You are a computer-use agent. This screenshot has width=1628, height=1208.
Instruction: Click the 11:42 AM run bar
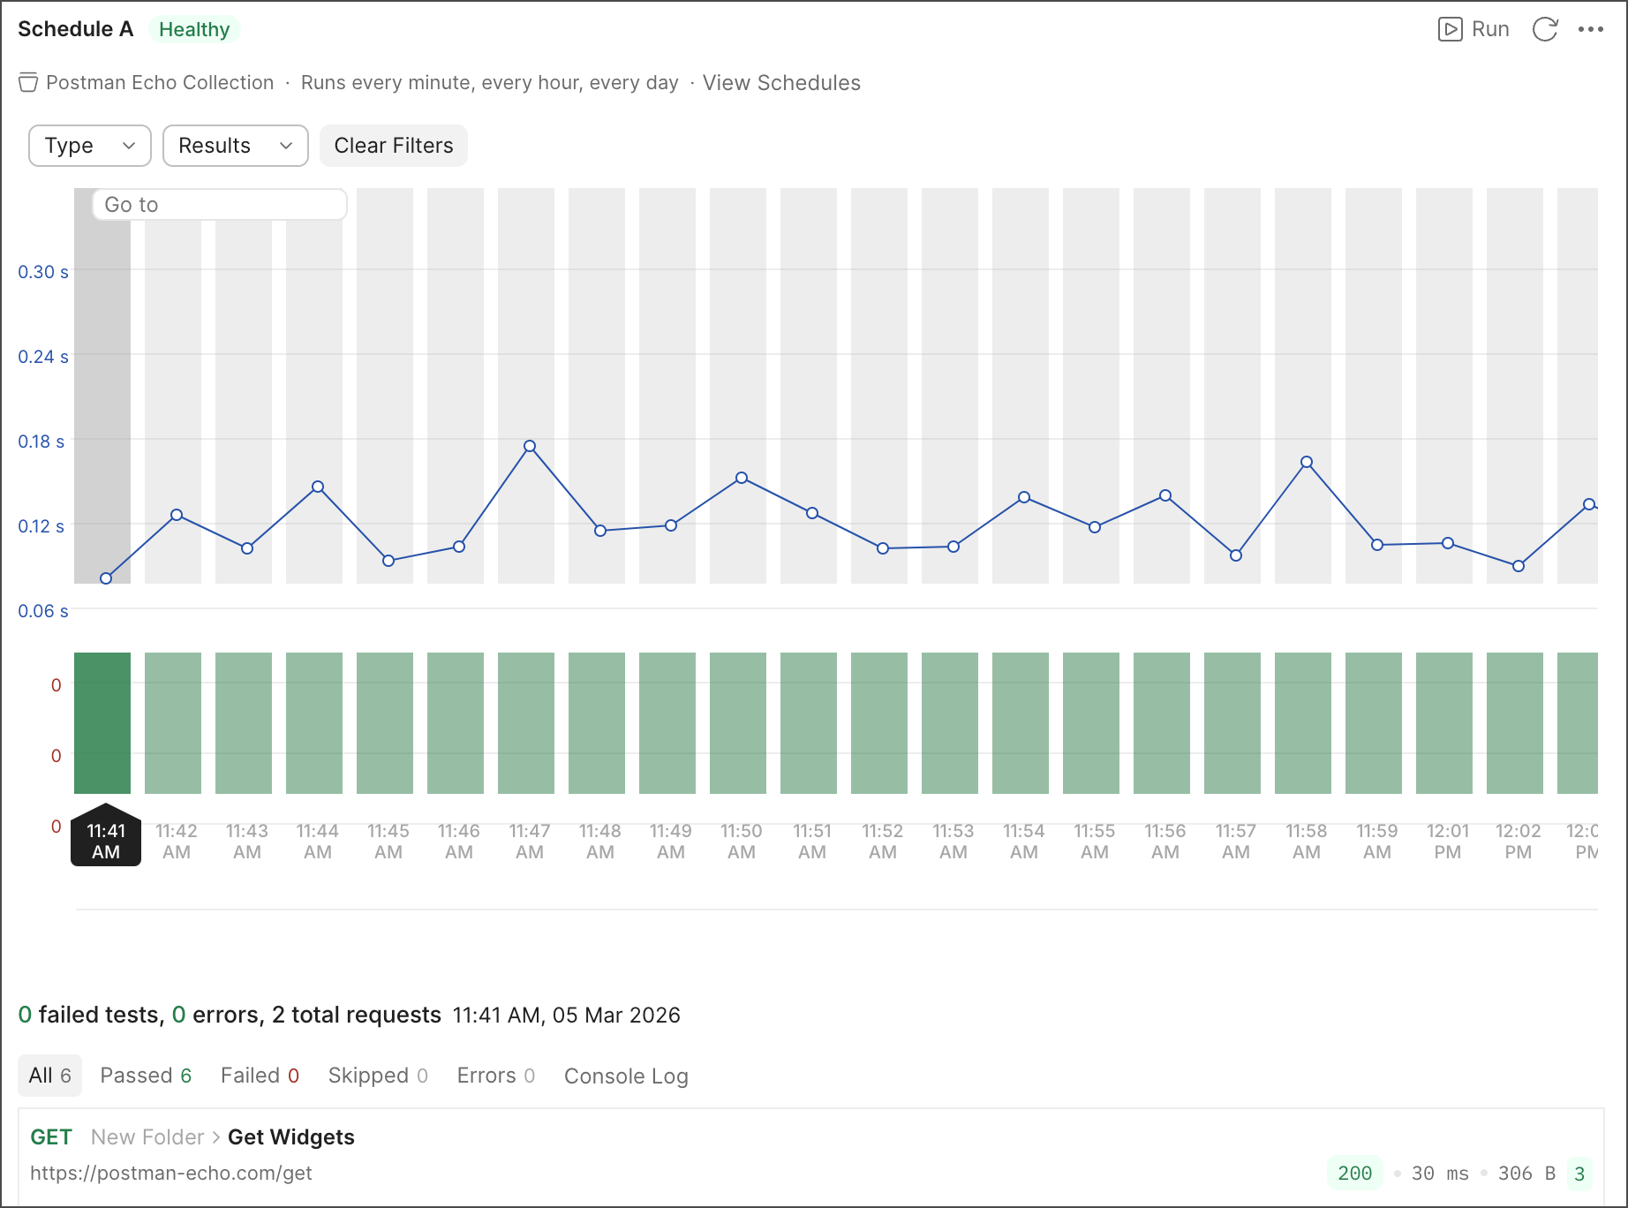(x=175, y=721)
